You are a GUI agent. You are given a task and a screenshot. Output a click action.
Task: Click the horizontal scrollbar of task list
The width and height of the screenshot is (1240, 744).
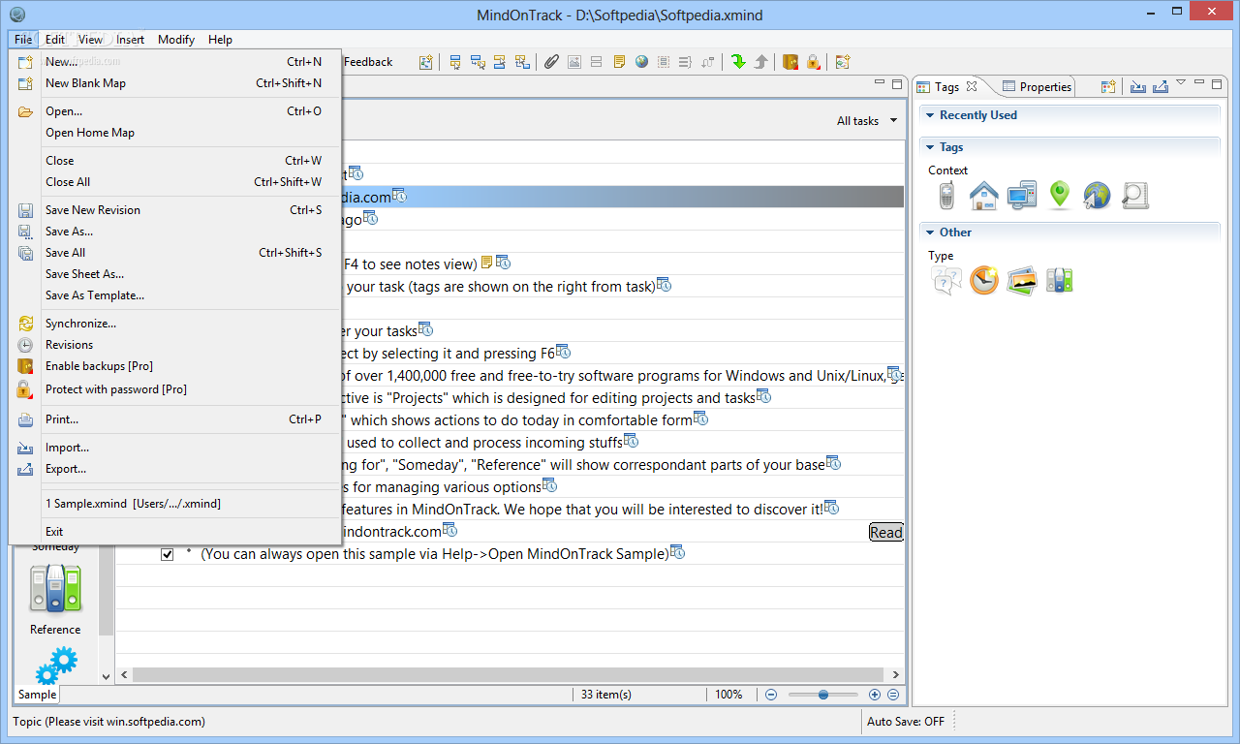508,674
